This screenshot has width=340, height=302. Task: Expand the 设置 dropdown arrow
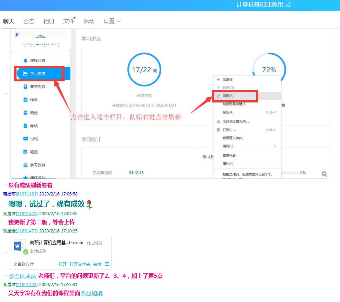point(119,21)
